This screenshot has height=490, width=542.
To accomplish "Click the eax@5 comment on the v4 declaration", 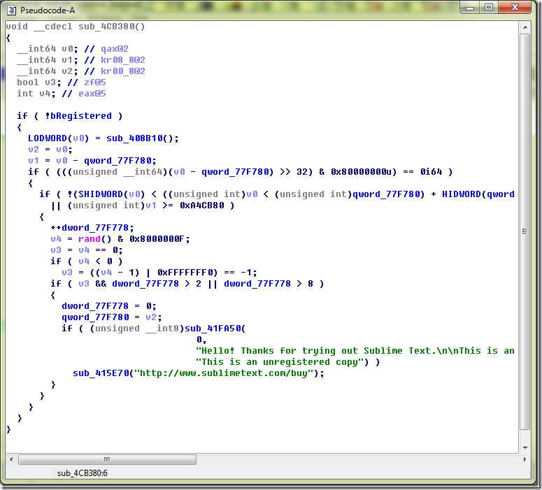I will point(92,93).
